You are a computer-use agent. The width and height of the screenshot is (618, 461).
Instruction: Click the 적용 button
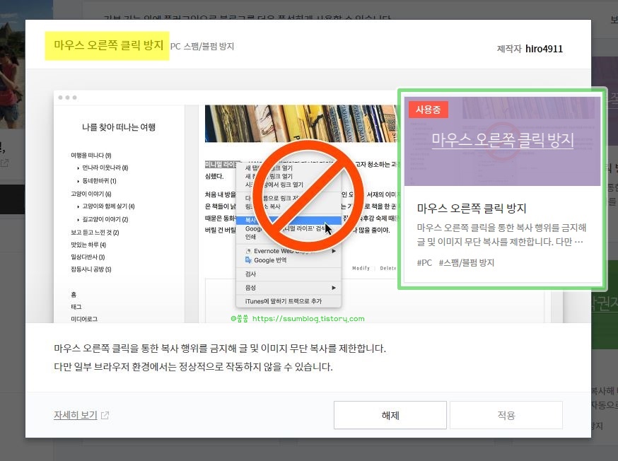(506, 415)
